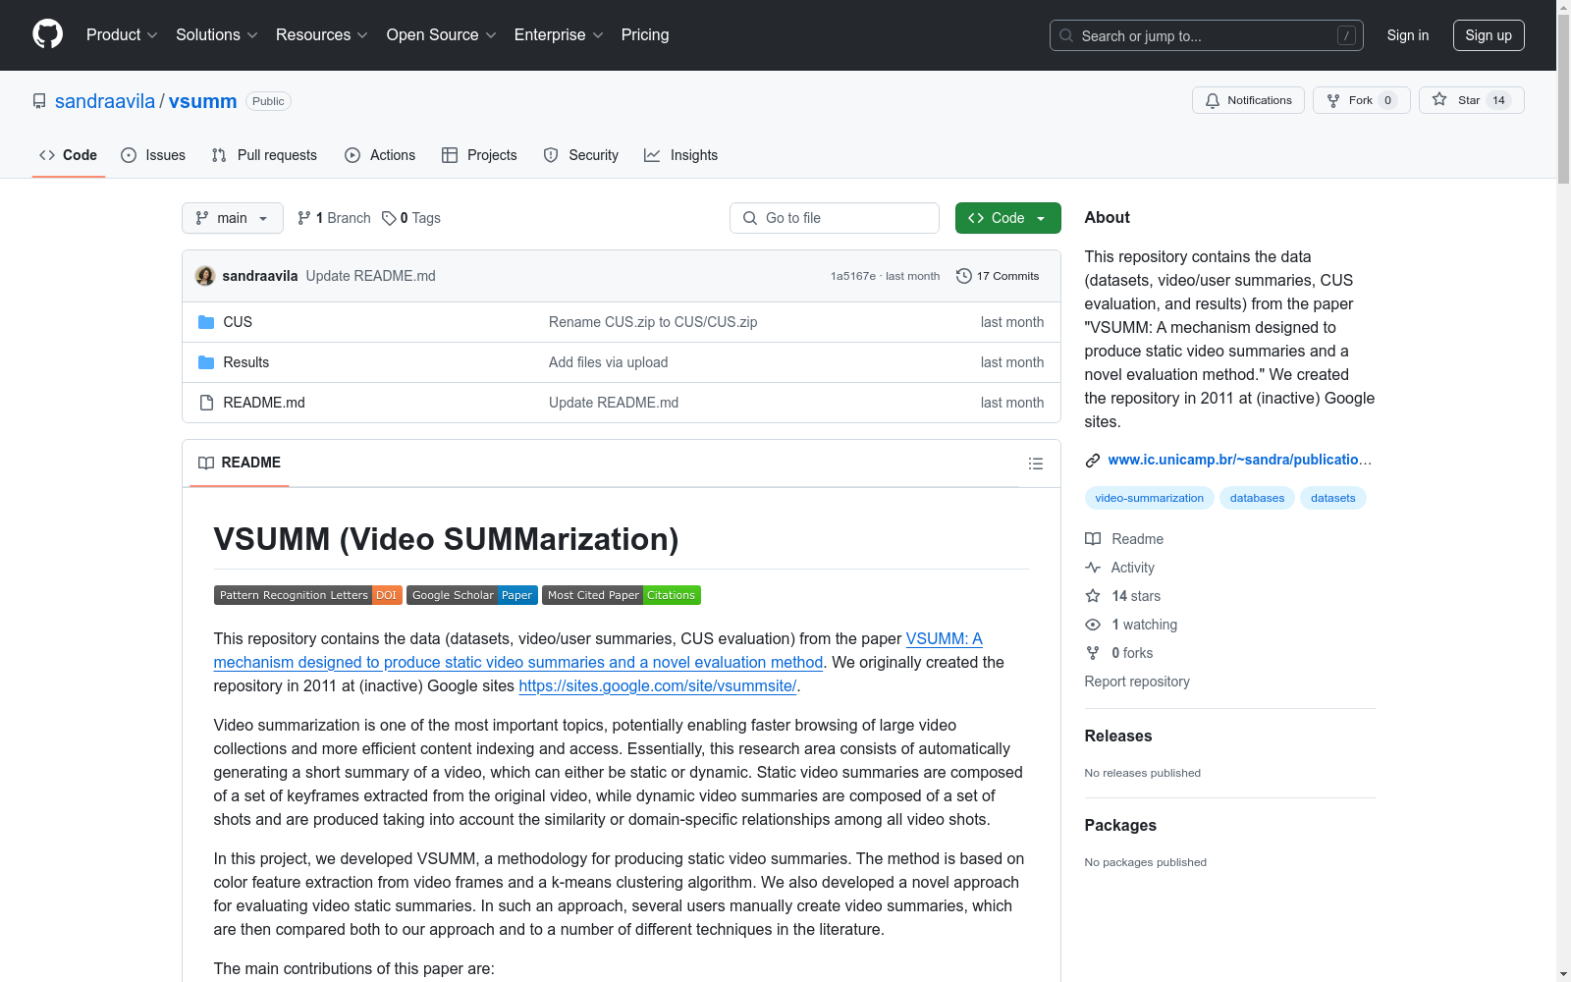The width and height of the screenshot is (1571, 982).
Task: Focus the Search or jump to field
Action: pyautogui.click(x=1207, y=35)
